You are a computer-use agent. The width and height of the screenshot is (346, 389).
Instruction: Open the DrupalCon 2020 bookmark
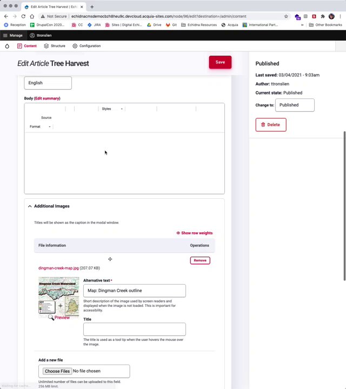[47, 25]
